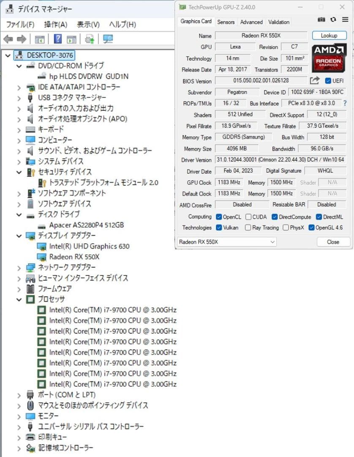Expand the ポート (COM と LPT) node
The width and height of the screenshot is (354, 457).
coord(19,396)
